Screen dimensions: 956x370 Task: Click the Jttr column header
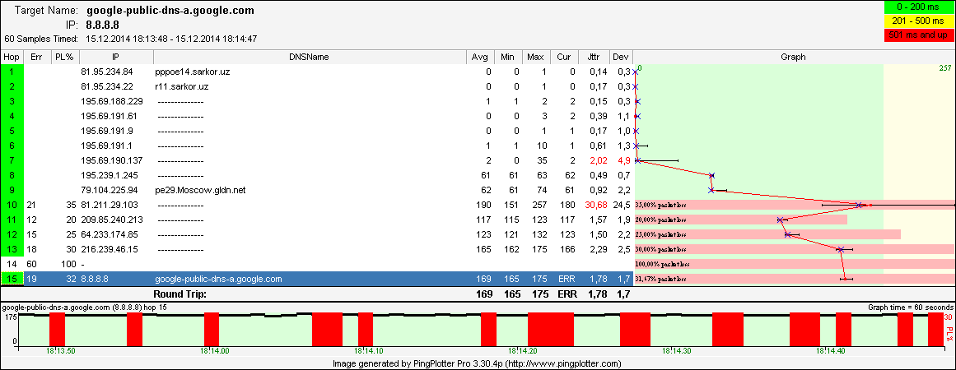(x=594, y=58)
